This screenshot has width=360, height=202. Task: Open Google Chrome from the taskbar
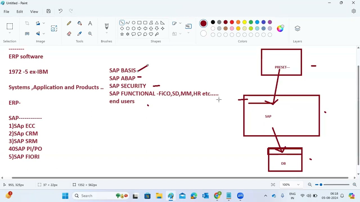(x=217, y=196)
